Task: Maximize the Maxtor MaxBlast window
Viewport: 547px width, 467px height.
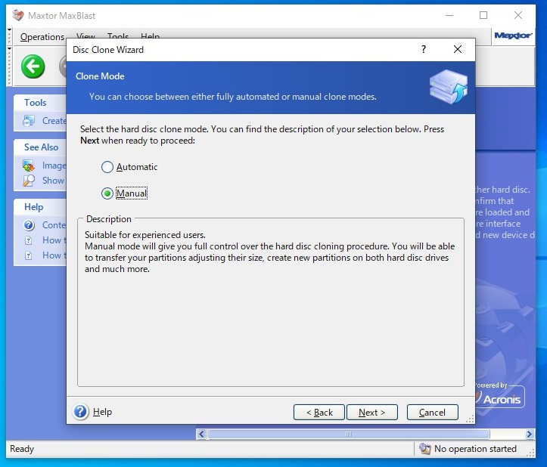Action: [x=483, y=15]
